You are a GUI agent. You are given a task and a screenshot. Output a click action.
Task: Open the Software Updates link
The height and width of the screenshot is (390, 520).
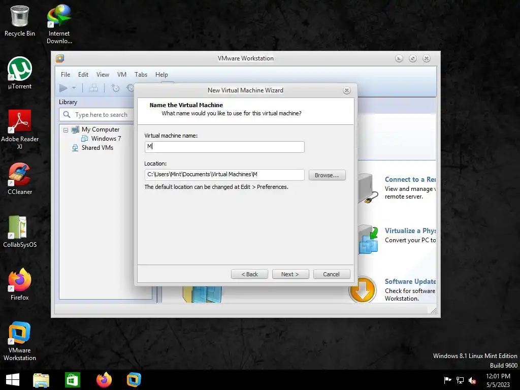pyautogui.click(x=410, y=281)
